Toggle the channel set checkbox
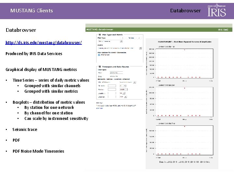234x175 pixels. pos(99,55)
